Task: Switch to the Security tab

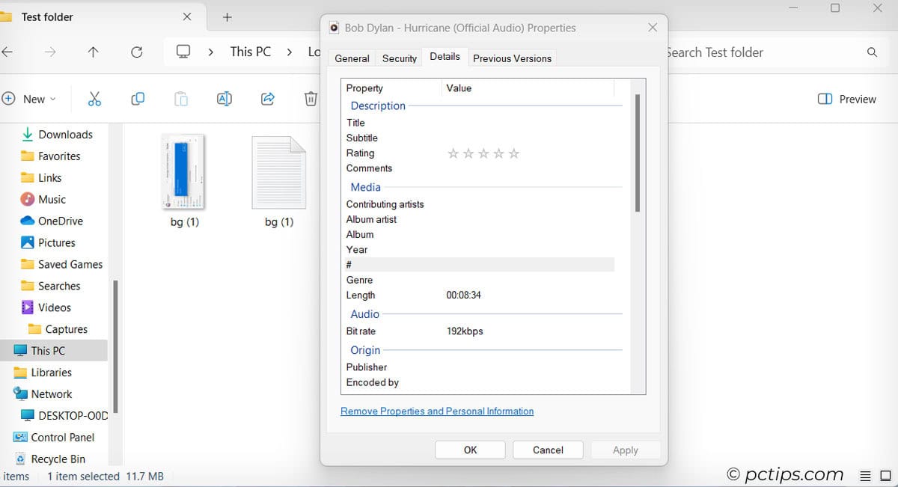Action: pos(399,58)
